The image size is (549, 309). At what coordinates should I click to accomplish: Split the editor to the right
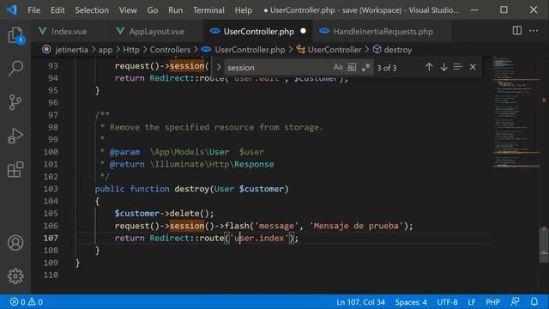[516, 31]
